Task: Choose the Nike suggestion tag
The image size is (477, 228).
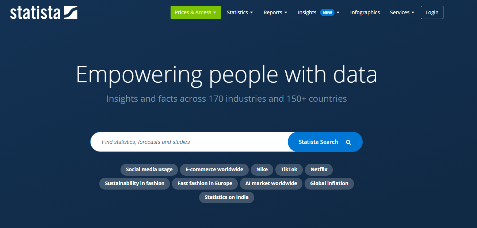Action: (262, 169)
